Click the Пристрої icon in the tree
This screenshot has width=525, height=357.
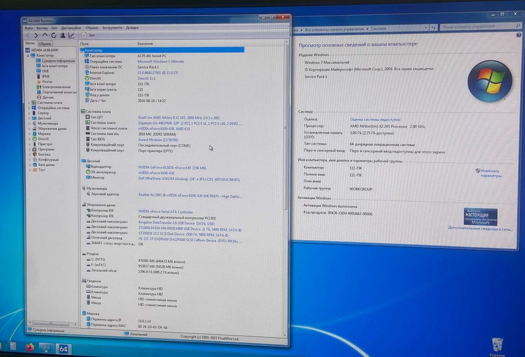pyautogui.click(x=35, y=144)
